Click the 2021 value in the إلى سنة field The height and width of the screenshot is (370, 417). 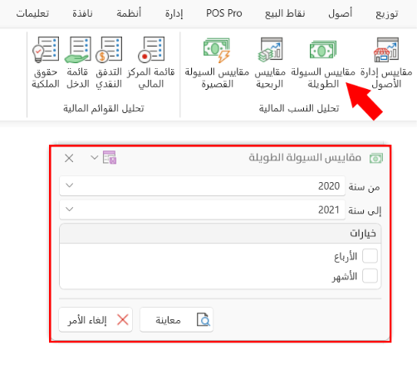pyautogui.click(x=329, y=210)
